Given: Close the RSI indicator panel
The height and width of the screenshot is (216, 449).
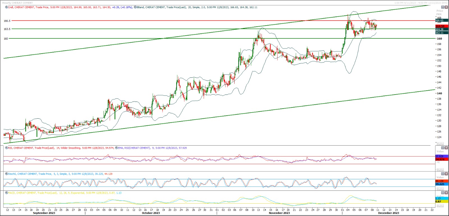Looking at the screenshot, I should (446, 148).
